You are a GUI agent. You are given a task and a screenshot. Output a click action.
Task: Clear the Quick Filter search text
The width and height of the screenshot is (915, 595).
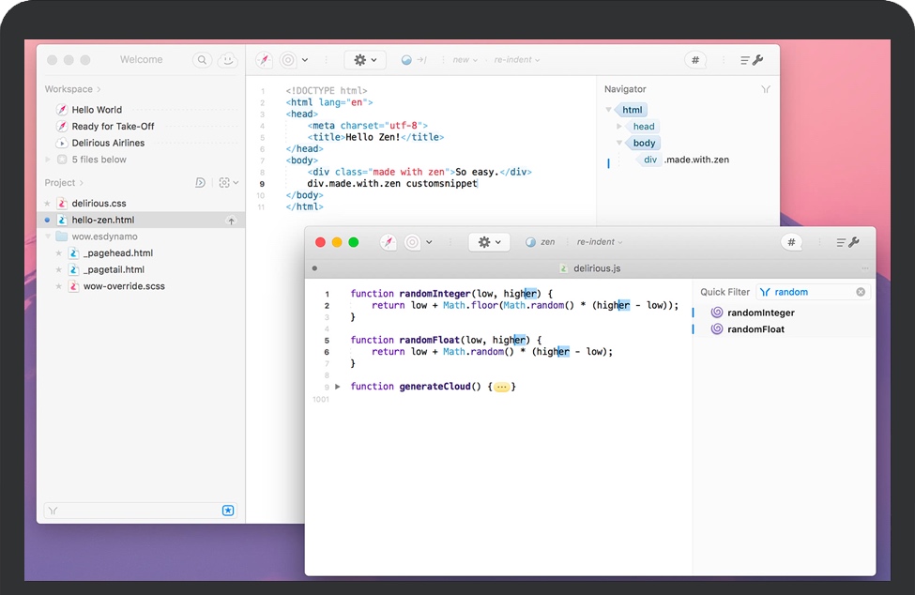tap(861, 292)
